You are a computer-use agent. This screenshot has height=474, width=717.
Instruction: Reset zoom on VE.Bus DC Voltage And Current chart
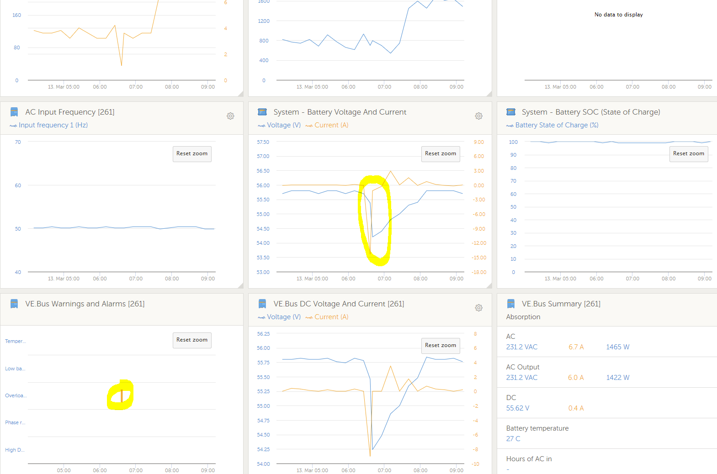pyautogui.click(x=441, y=346)
